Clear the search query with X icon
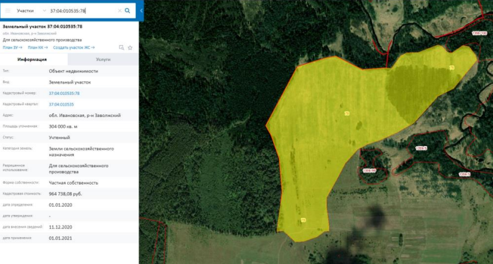 [119, 11]
